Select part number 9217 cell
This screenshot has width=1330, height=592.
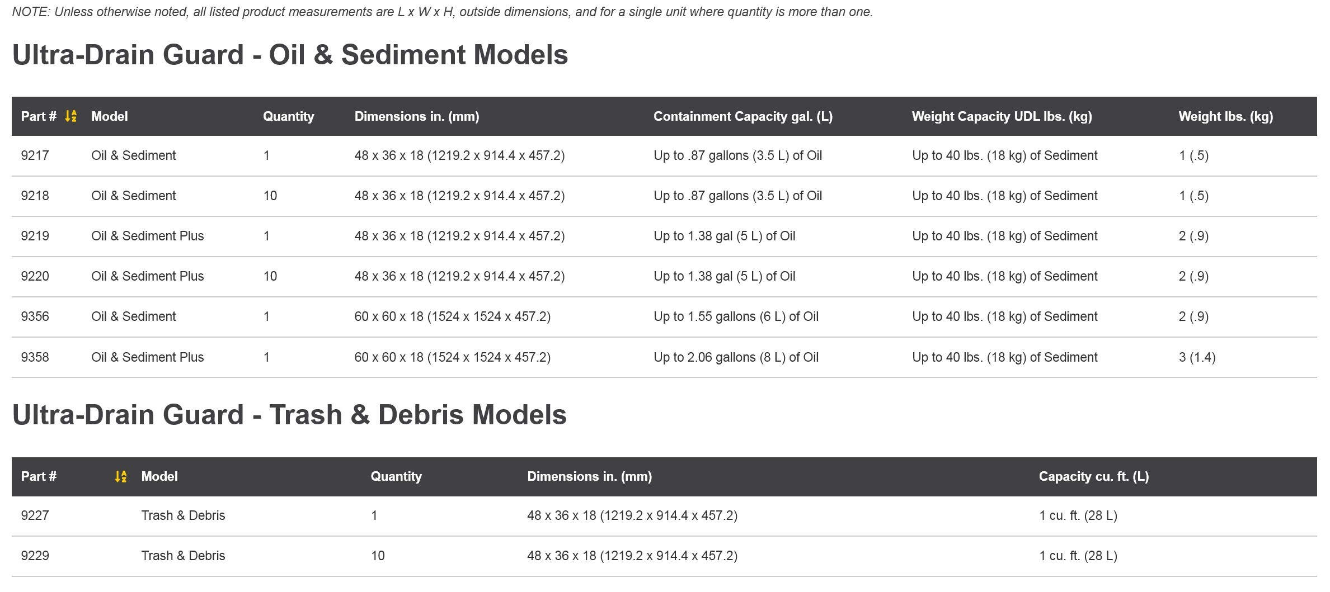click(35, 155)
